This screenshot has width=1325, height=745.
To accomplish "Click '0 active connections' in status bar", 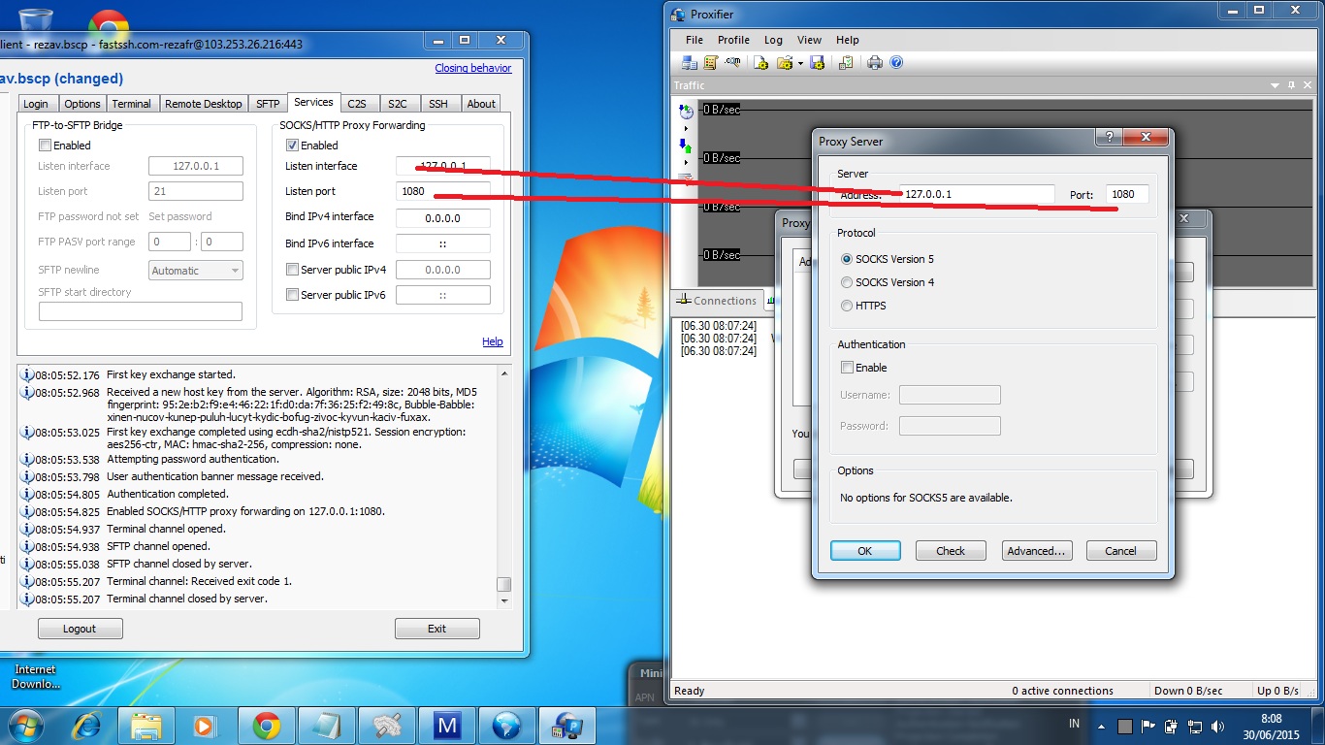I will [1062, 691].
